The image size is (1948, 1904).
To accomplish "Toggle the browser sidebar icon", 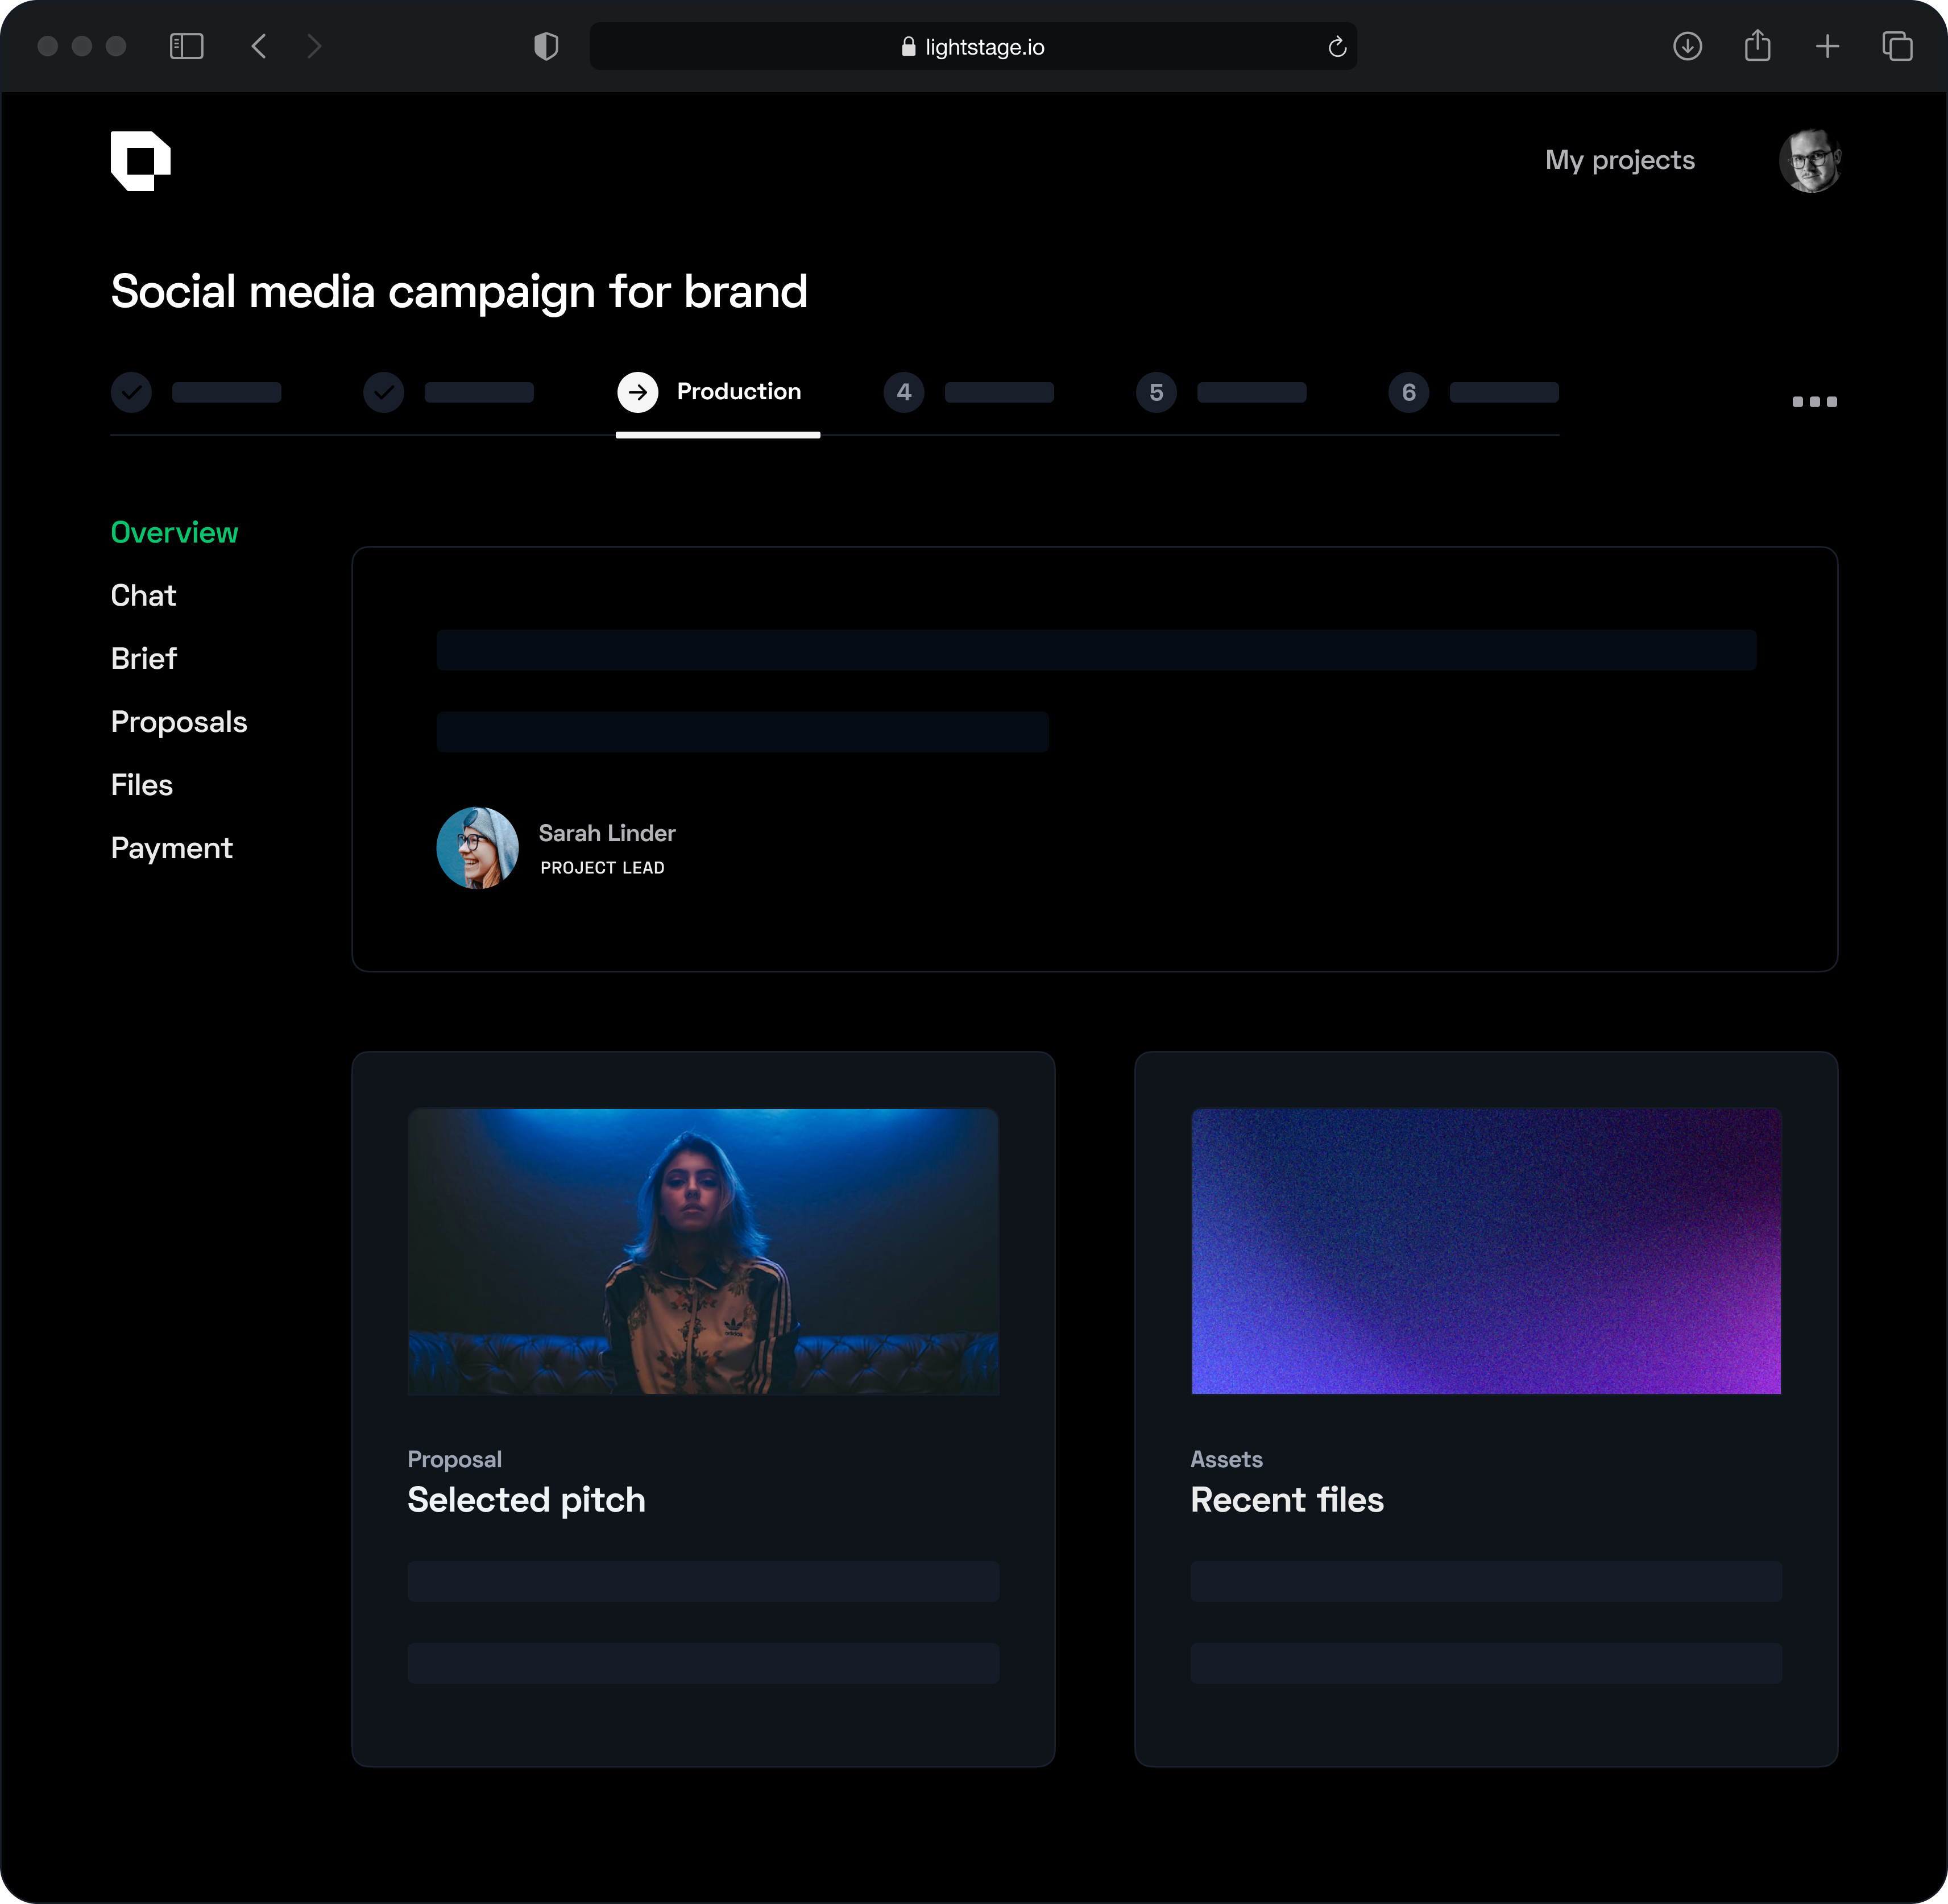I will tap(186, 46).
